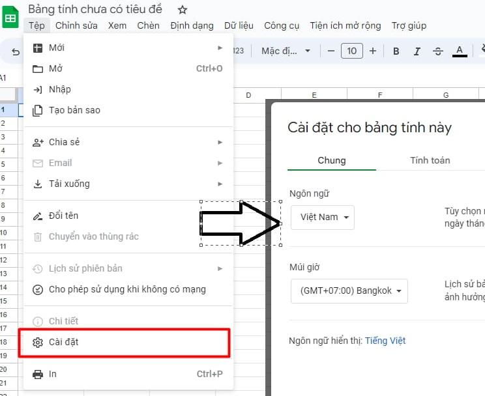The image size is (485, 396).
Task: Open the Việt Nam locale dropdown
Action: pyautogui.click(x=323, y=218)
